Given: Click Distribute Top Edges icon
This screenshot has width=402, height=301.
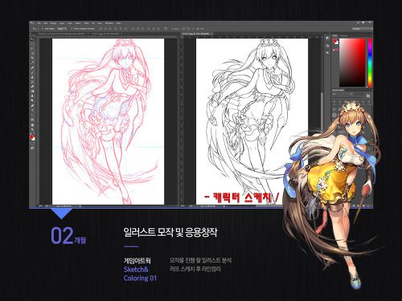Looking at the screenshot, I should tap(133, 28).
